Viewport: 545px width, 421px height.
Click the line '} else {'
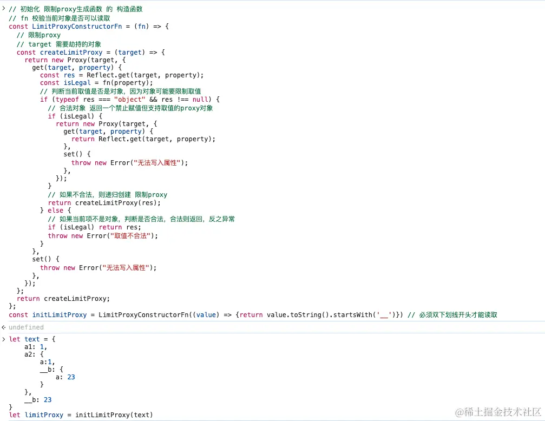55,210
